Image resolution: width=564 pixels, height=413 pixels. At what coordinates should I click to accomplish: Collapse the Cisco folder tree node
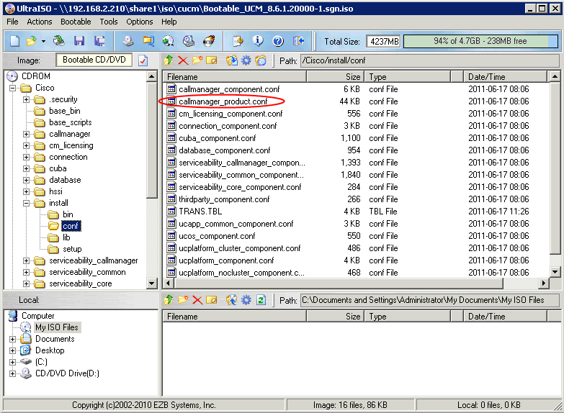click(x=12, y=88)
